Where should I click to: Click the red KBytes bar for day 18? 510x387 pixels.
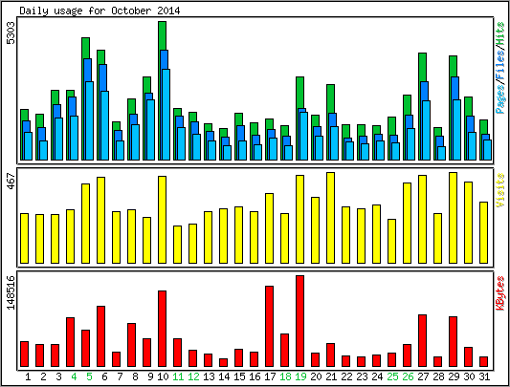click(284, 351)
